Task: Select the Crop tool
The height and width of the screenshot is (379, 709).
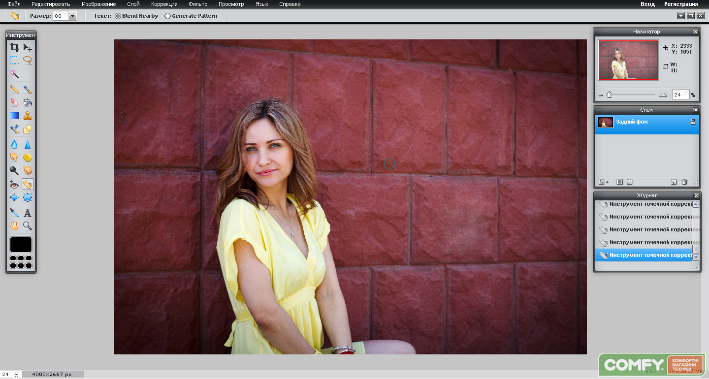Action: [x=14, y=47]
